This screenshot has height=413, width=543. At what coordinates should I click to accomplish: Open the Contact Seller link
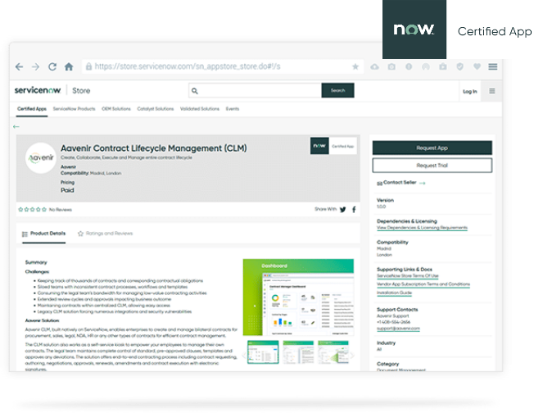tap(400, 182)
